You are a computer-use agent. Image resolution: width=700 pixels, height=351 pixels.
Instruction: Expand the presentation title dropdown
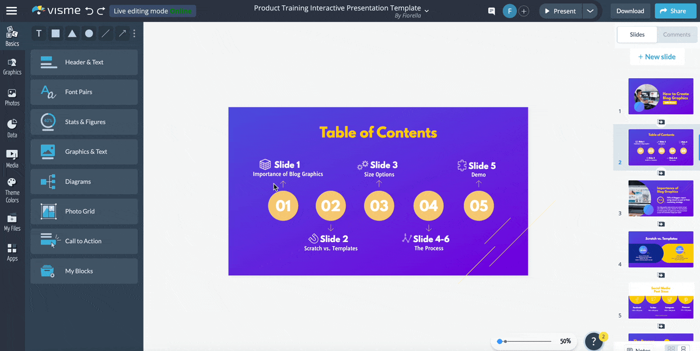pos(426,10)
